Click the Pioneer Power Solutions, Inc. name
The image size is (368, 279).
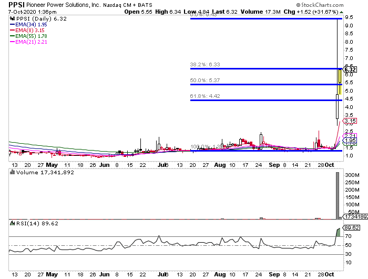click(64, 5)
